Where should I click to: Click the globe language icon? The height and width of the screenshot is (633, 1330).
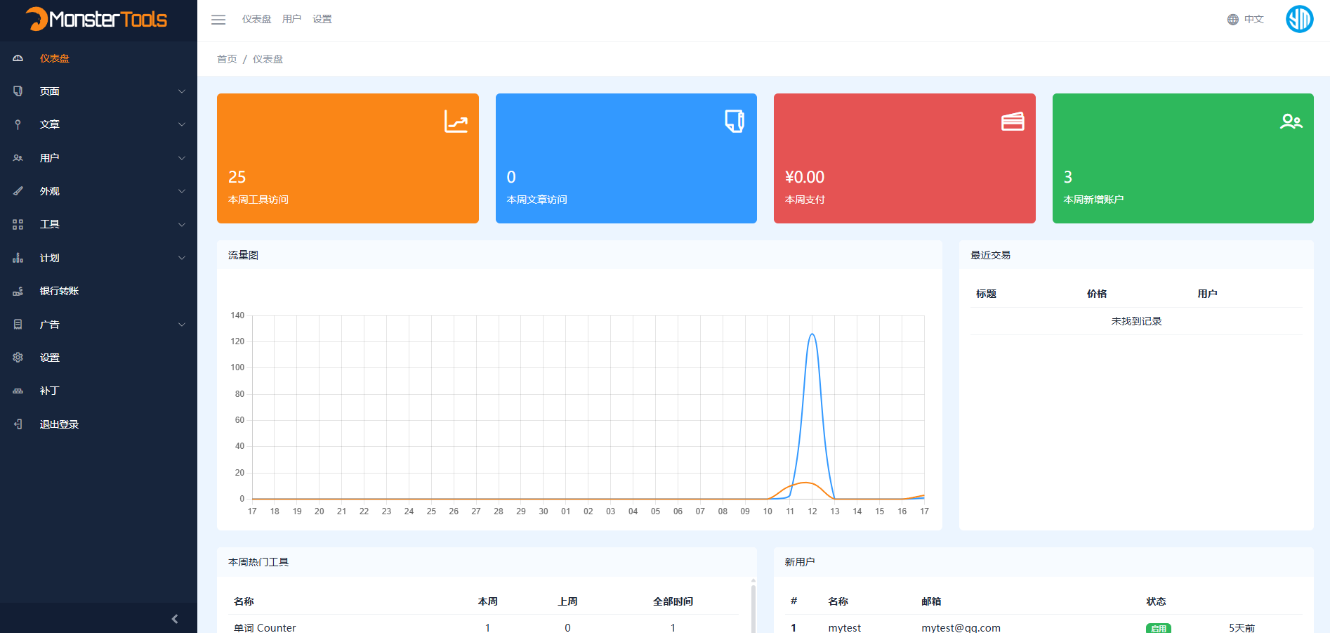pos(1232,20)
